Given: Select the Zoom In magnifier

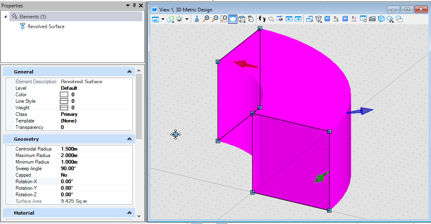Looking at the screenshot, I should pyautogui.click(x=206, y=19).
